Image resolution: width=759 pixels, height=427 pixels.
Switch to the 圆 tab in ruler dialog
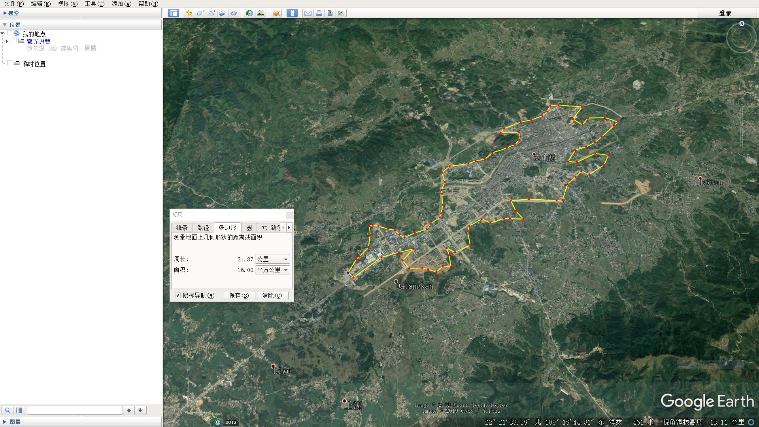pos(249,227)
